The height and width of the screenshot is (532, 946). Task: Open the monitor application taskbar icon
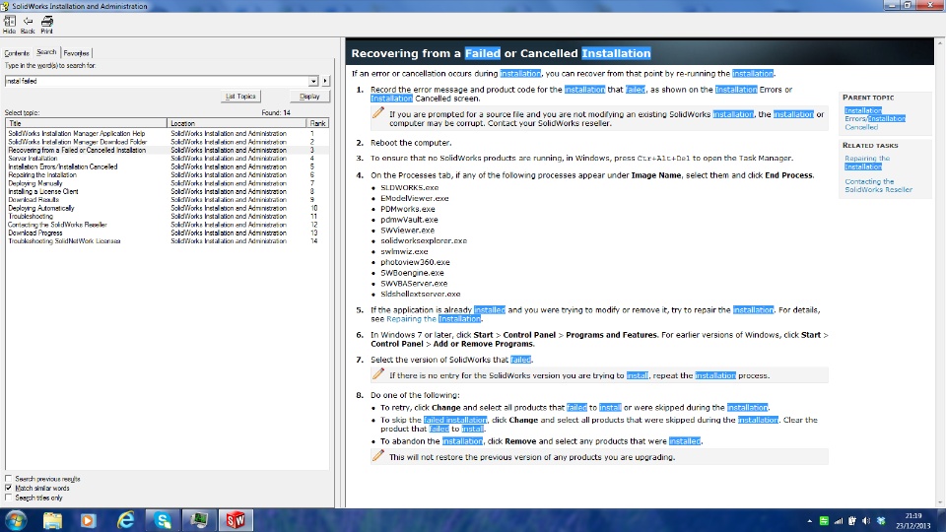click(x=199, y=520)
